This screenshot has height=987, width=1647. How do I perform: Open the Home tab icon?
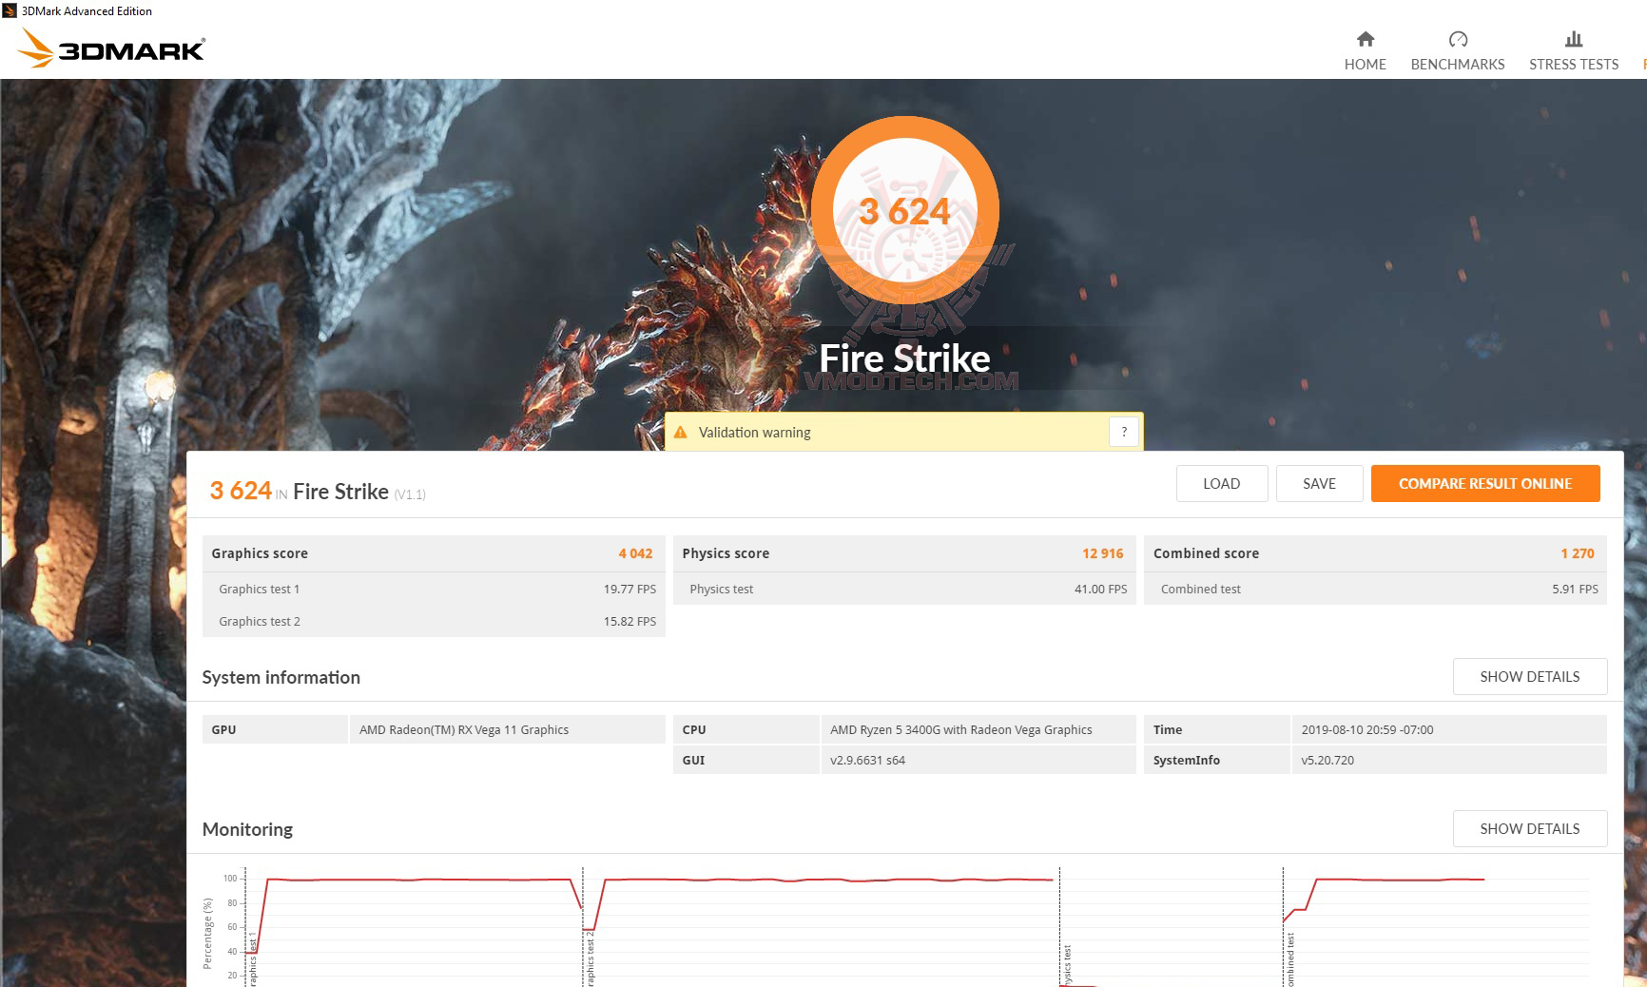tap(1365, 39)
